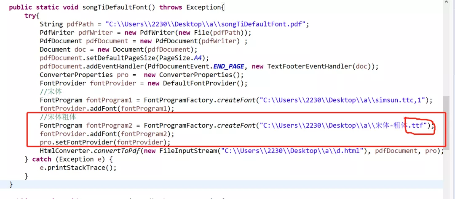Click pro.setFontProvider(fontProvider) line
This screenshot has height=199, width=455.
pos(105,142)
